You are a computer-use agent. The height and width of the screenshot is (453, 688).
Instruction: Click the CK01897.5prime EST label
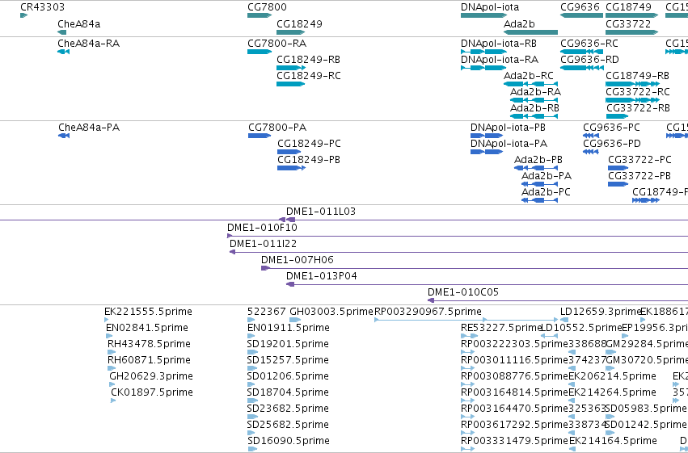click(152, 392)
